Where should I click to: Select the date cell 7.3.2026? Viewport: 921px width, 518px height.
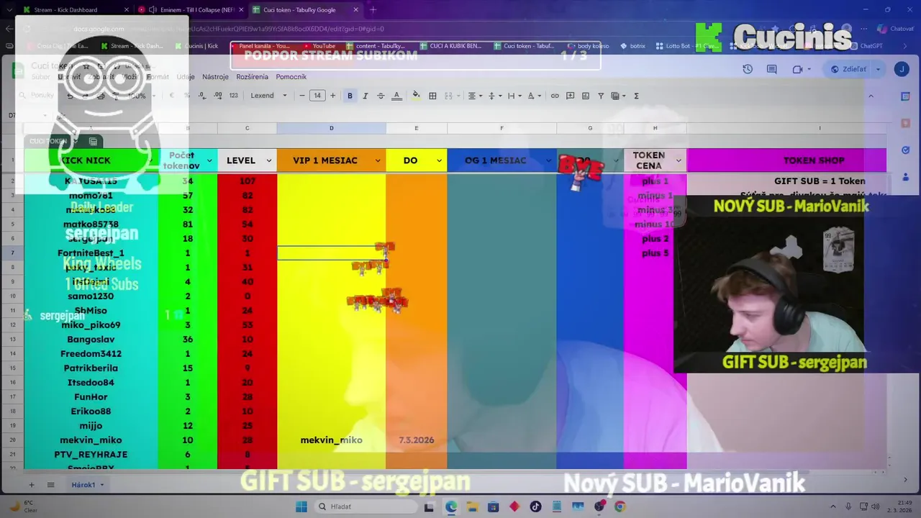416,440
